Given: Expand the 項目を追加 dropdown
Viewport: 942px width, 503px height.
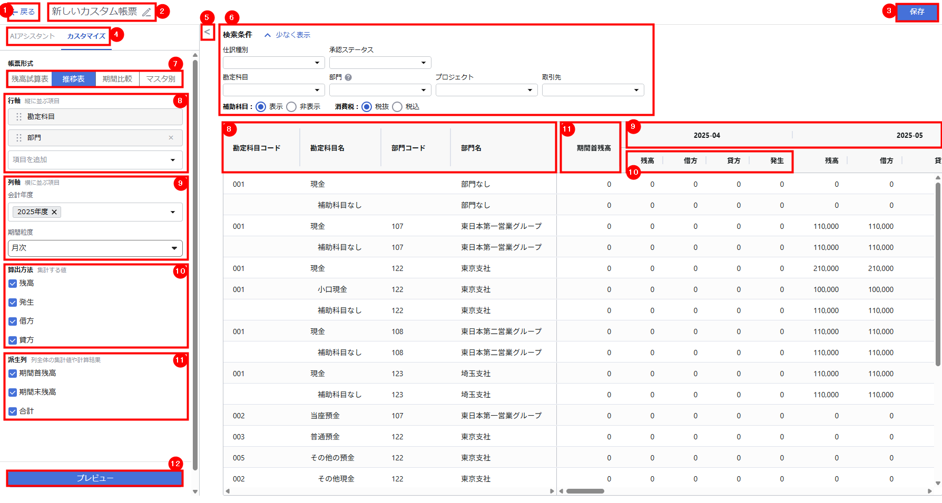Looking at the screenshot, I should point(95,160).
